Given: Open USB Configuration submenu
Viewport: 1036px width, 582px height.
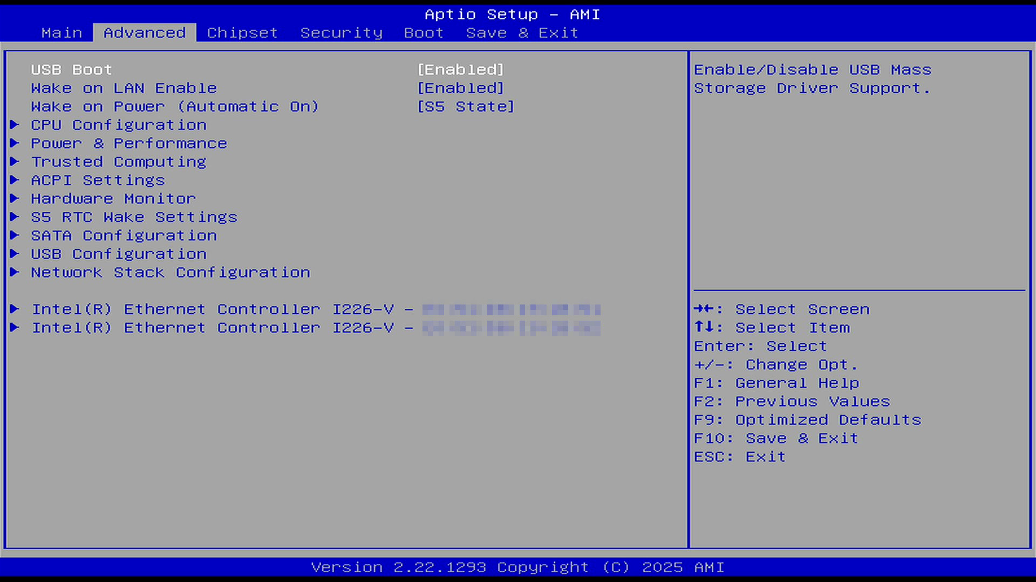Looking at the screenshot, I should click(x=119, y=254).
